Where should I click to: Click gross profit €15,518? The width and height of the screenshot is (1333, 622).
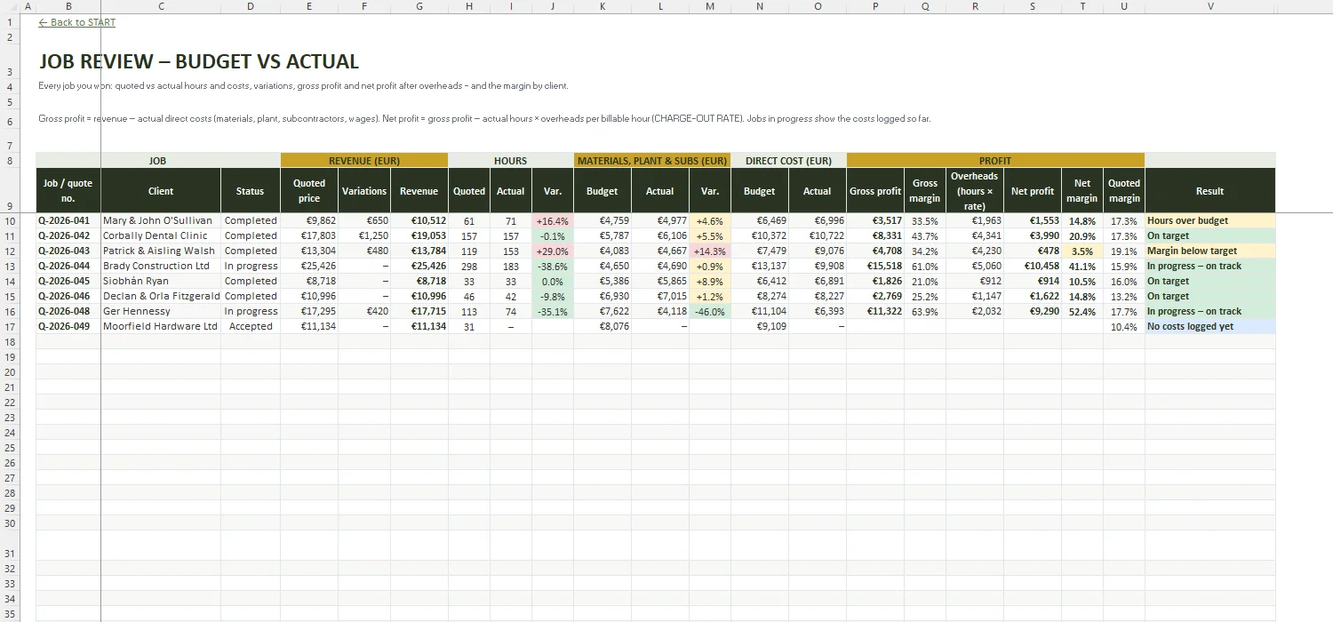tap(875, 266)
